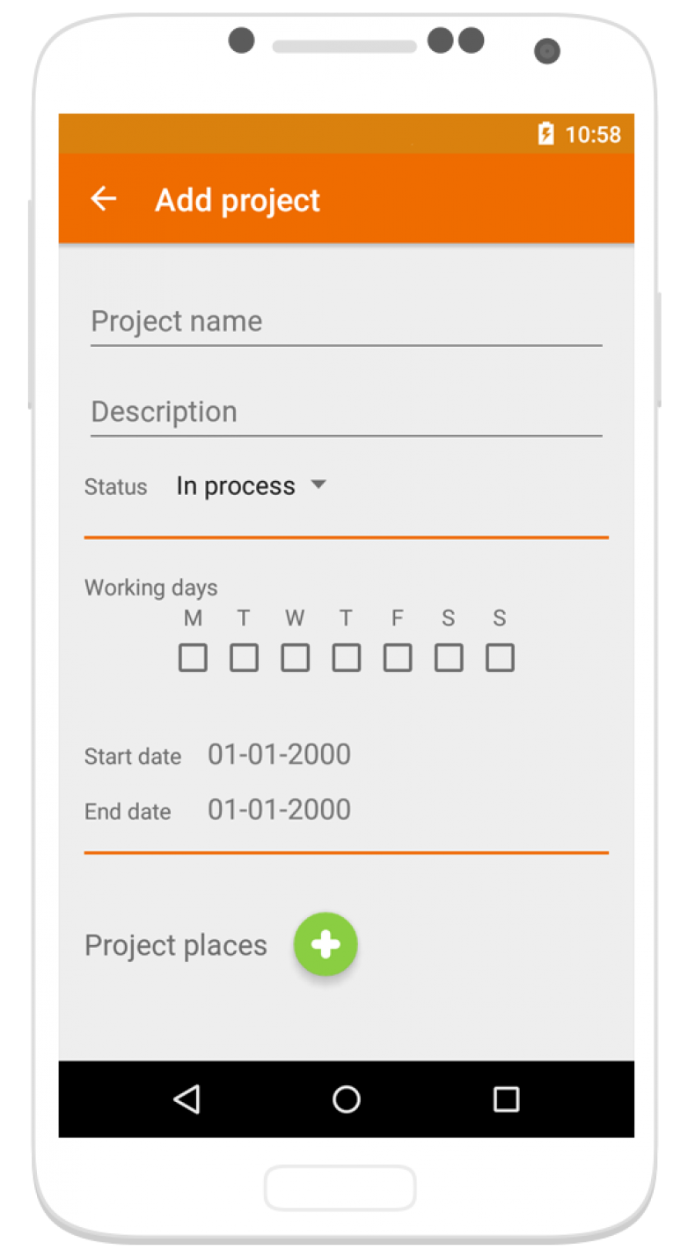This screenshot has height=1250, width=688.
Task: Check the Tuesday working day box
Action: pyautogui.click(x=244, y=657)
